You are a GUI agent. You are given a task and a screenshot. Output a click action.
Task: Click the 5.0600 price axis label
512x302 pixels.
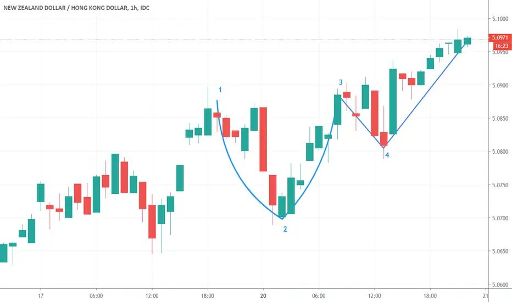click(x=500, y=284)
